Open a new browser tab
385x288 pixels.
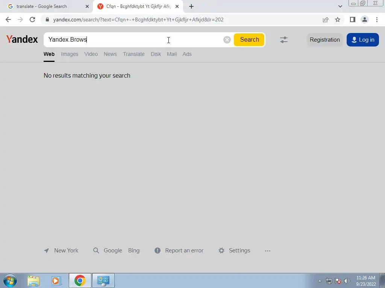click(x=191, y=6)
